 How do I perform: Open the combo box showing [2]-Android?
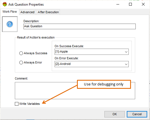coord(92,64)
